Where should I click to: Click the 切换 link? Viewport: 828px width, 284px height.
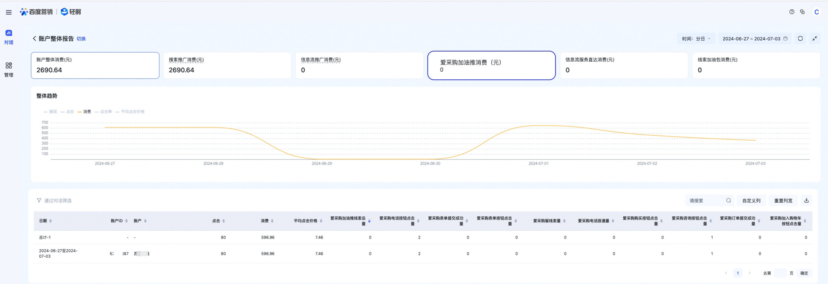coord(81,39)
